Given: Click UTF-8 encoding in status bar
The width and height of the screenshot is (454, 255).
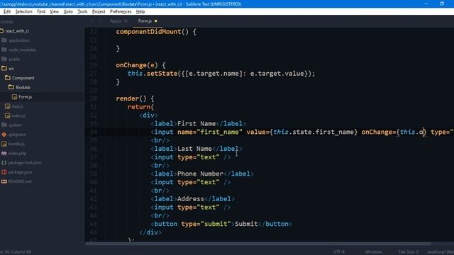Looking at the screenshot, I should (x=339, y=252).
